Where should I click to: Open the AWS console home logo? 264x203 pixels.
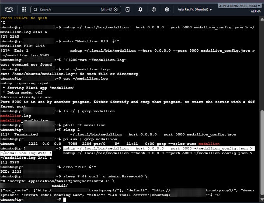(x=9, y=9)
